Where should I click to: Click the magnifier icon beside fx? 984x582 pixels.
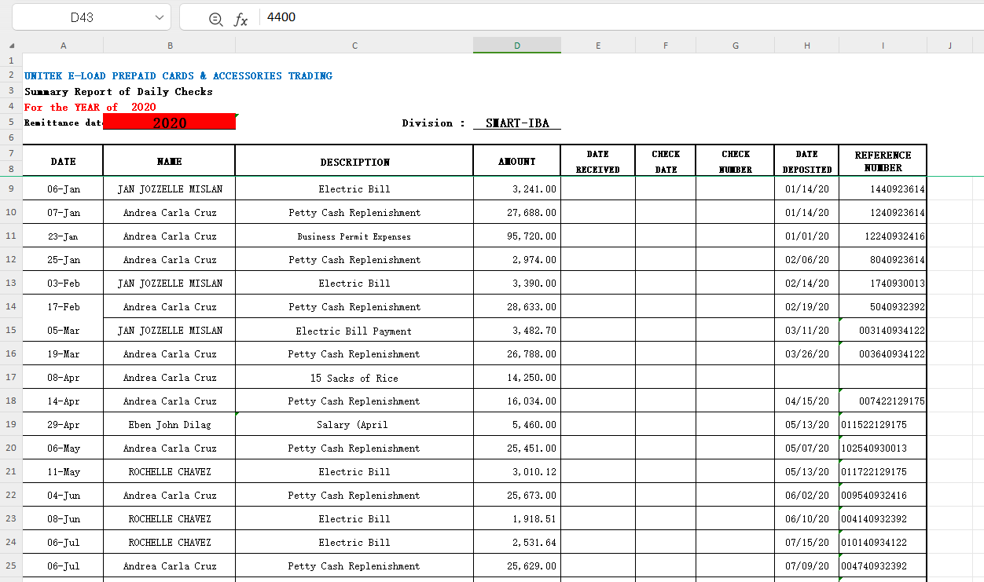coord(215,19)
